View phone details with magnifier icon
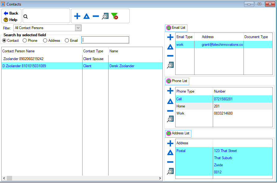277x183 pixels. pos(170,119)
